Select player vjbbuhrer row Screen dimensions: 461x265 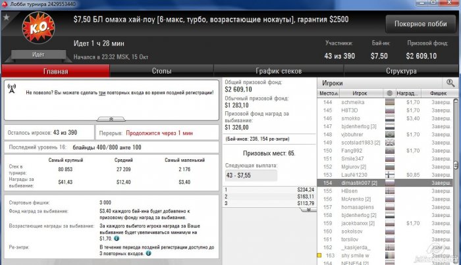[385, 134]
